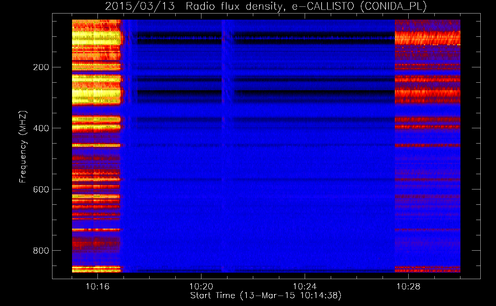Click the 'Frequency (MHZ)' axis label
This screenshot has width=496, height=306.
23,147
